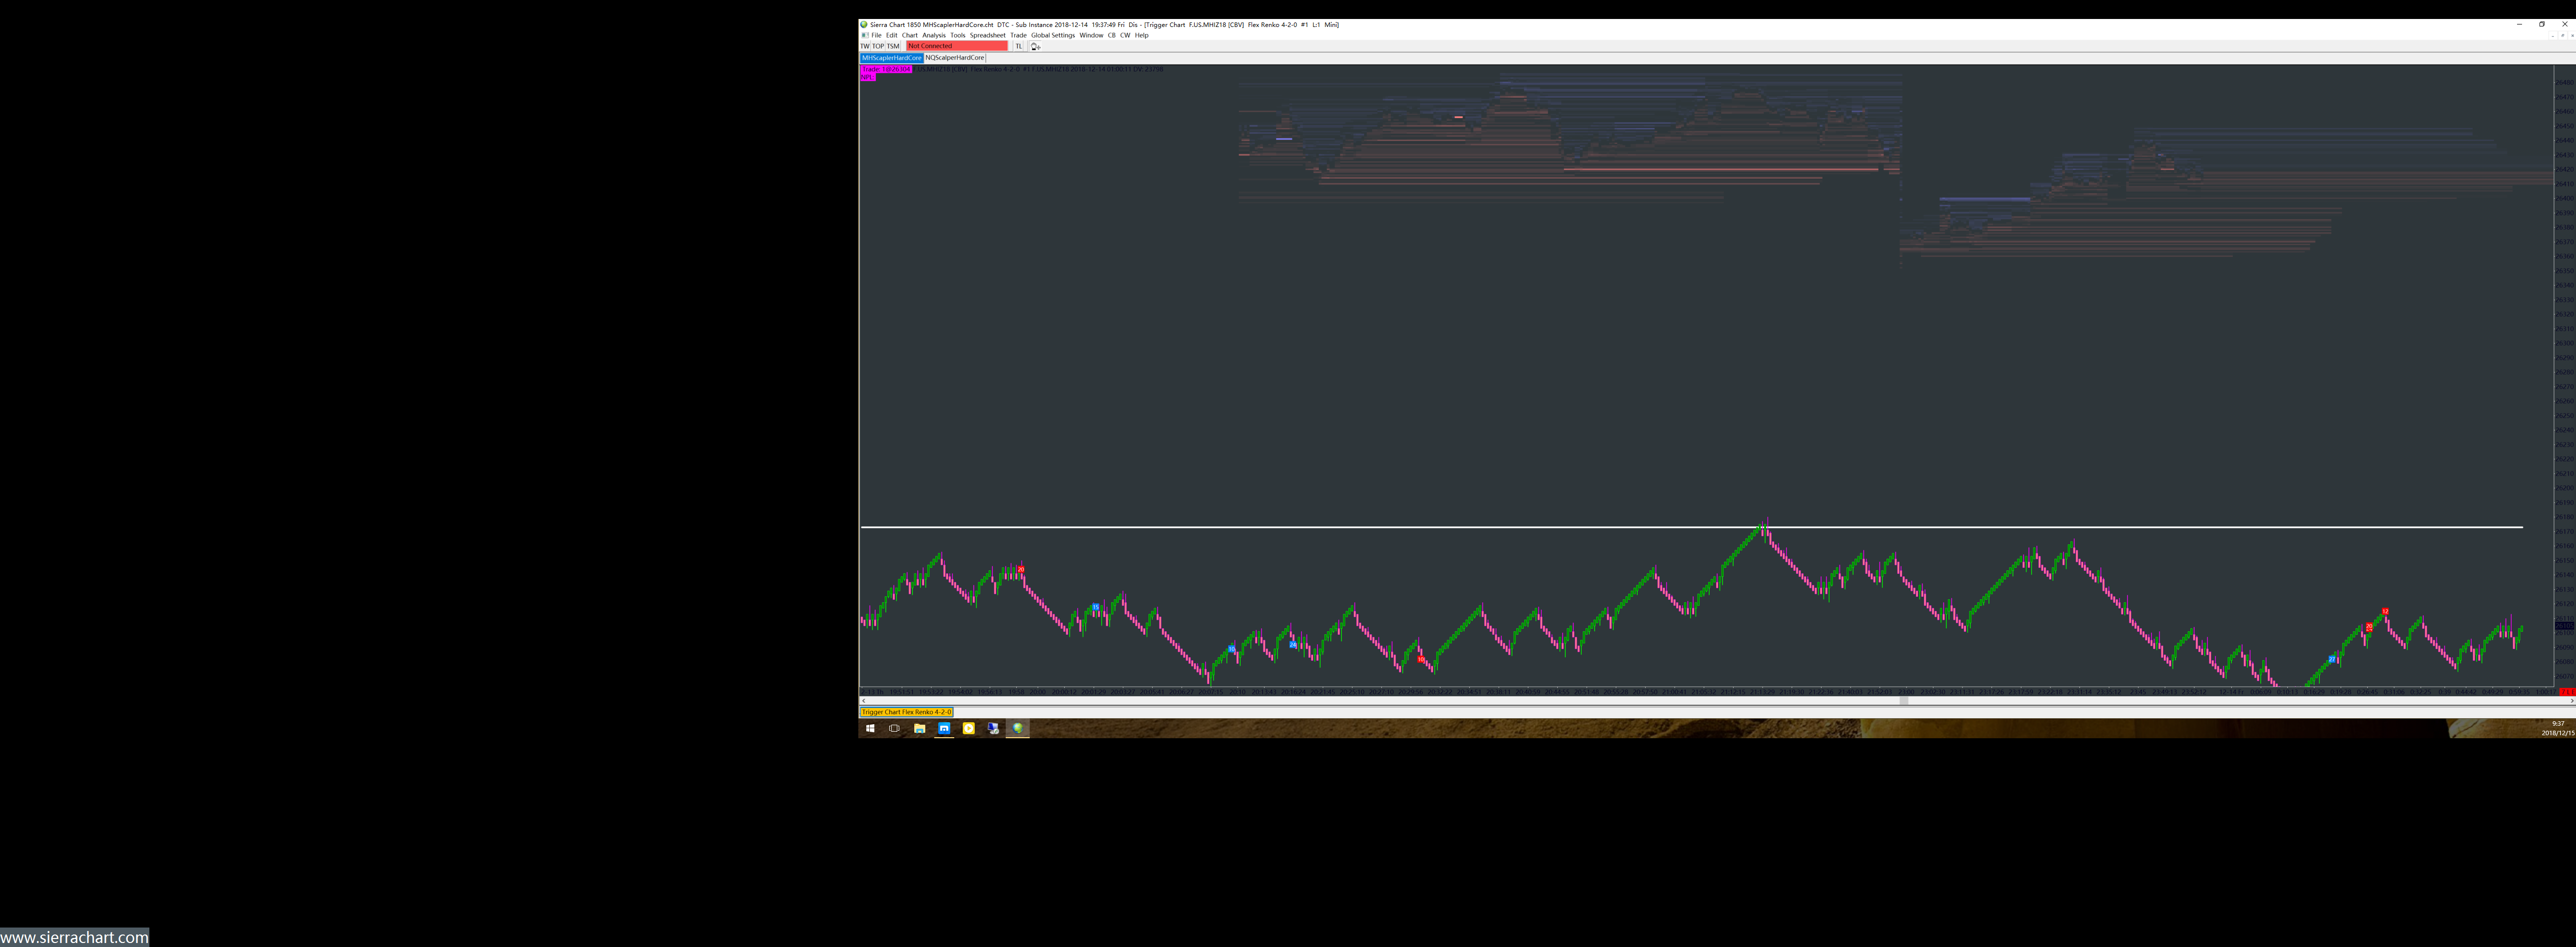
Task: Open File Explorer from taskbar
Action: click(919, 728)
